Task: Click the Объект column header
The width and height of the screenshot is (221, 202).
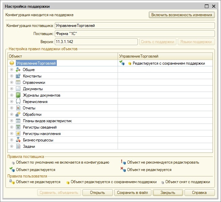Action: [63, 56]
